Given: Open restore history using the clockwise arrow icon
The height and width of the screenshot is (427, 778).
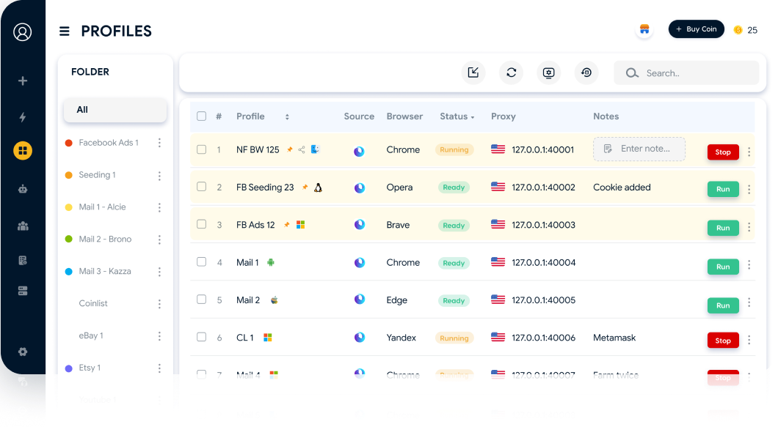Looking at the screenshot, I should (x=586, y=73).
